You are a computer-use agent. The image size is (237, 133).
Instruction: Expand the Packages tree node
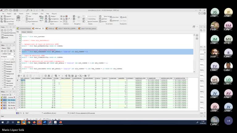2,71
